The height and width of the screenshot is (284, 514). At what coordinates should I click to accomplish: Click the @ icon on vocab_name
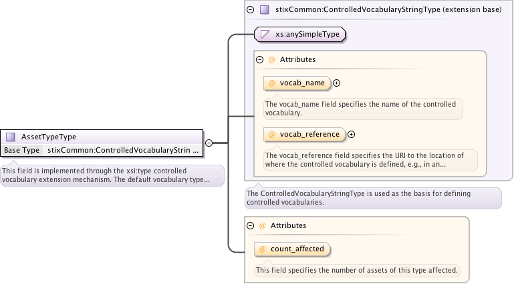tap(272, 83)
